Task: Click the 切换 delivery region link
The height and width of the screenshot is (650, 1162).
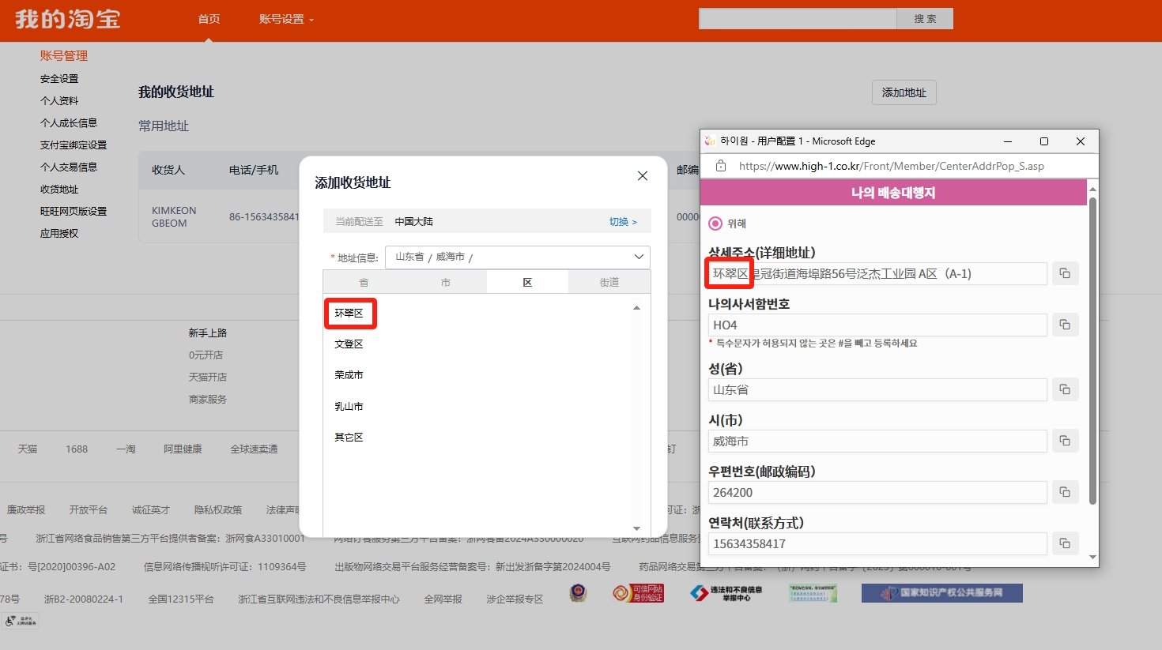Action: click(622, 222)
